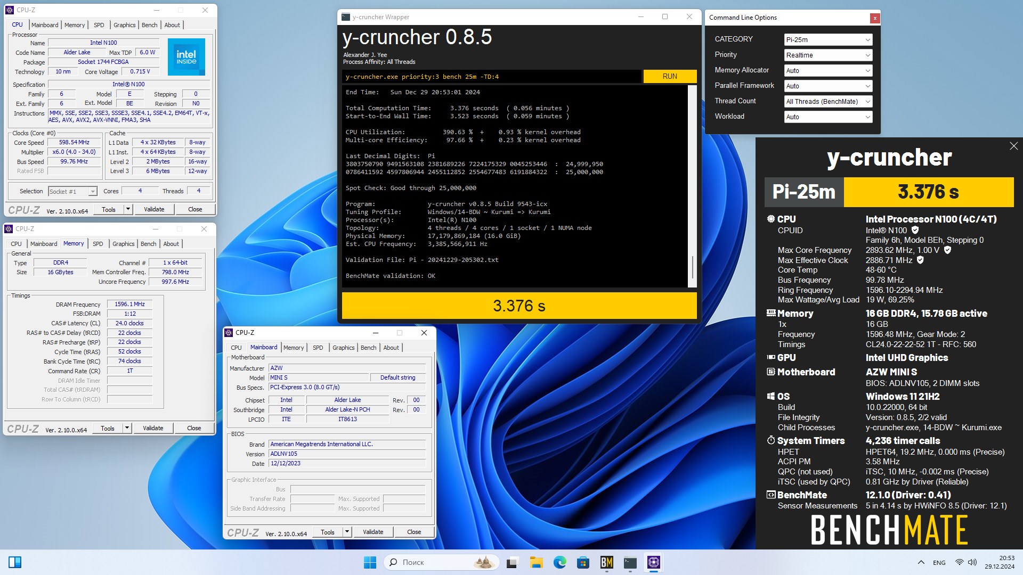Open Tools dropdown arrow in CPU-Z Memory window
Screen dimensions: 1023x575
[127, 428]
